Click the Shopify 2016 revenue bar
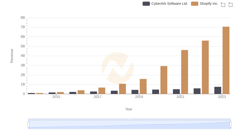 (x=81, y=92)
